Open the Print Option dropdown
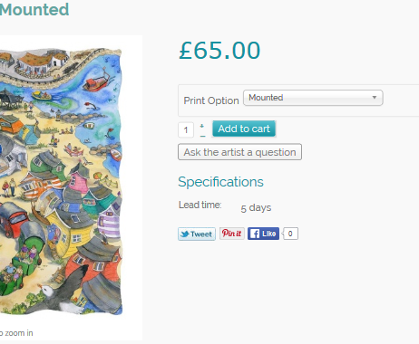Viewport: 419px width, 344px height. coord(313,98)
